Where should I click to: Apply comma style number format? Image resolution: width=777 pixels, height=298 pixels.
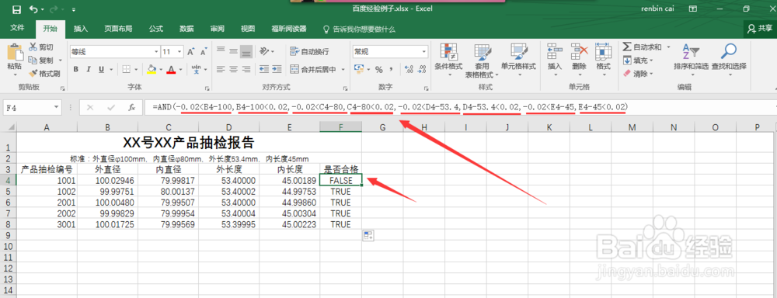coord(391,69)
